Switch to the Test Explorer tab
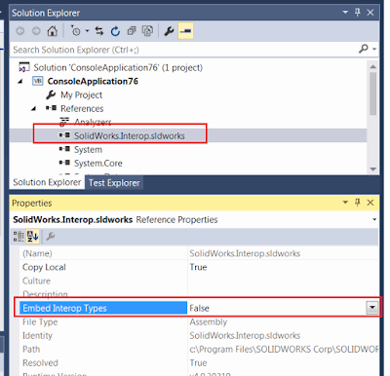 click(x=114, y=183)
